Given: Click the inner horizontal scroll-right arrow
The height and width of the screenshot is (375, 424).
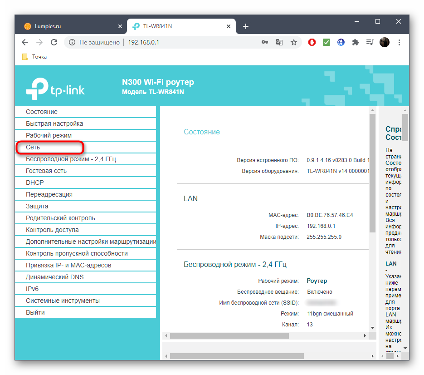Looking at the screenshot, I should (x=365, y=336).
